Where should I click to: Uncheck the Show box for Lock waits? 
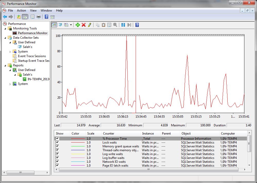pos(57,142)
